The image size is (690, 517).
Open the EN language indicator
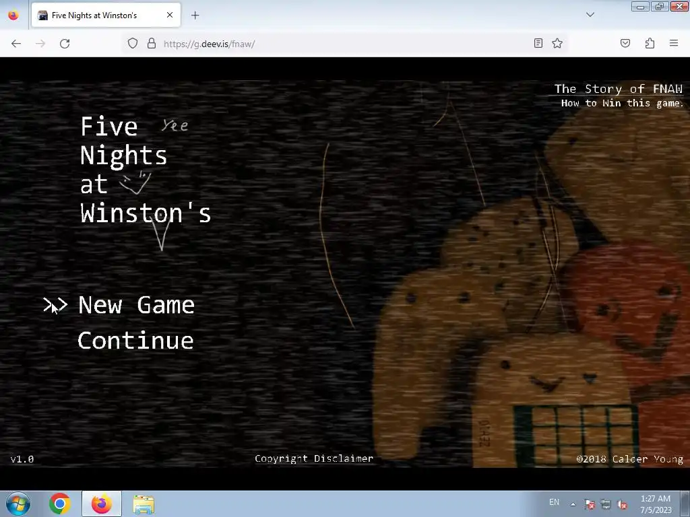[554, 502]
